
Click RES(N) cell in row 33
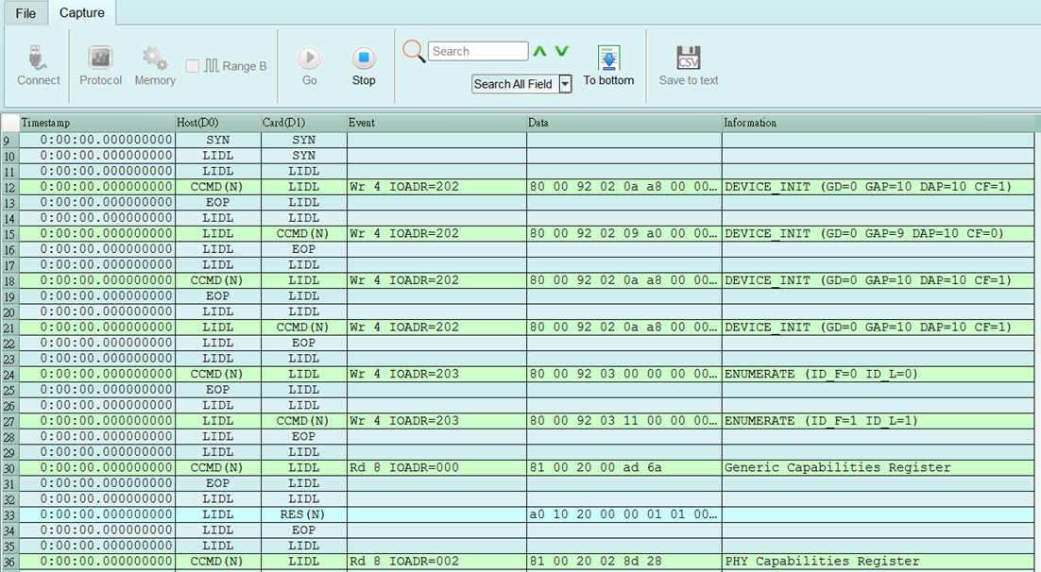point(304,514)
